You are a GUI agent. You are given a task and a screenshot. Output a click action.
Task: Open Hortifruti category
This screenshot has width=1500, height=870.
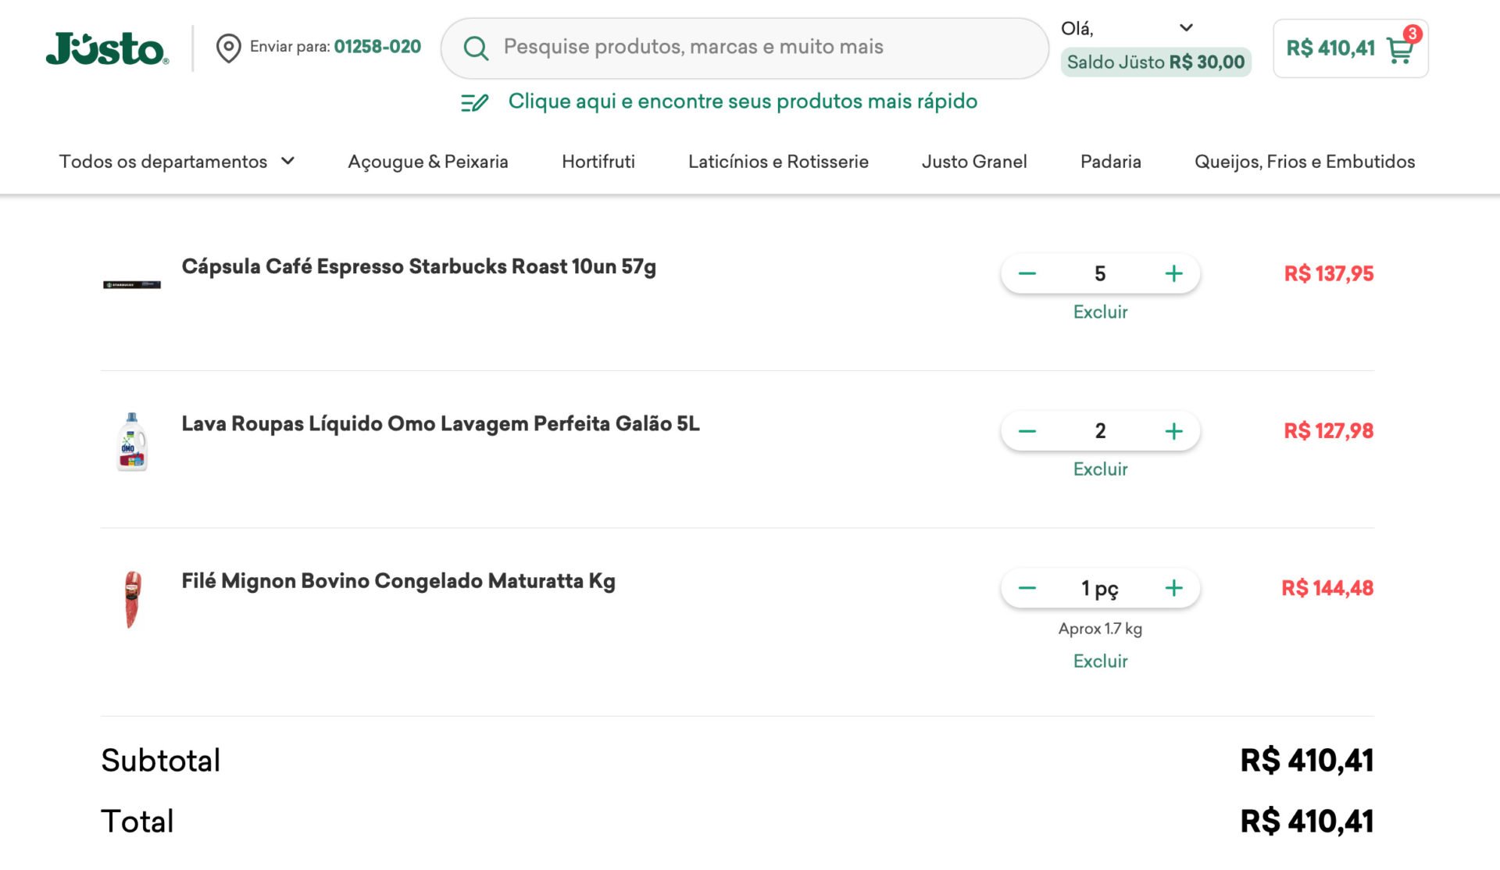[x=598, y=162]
